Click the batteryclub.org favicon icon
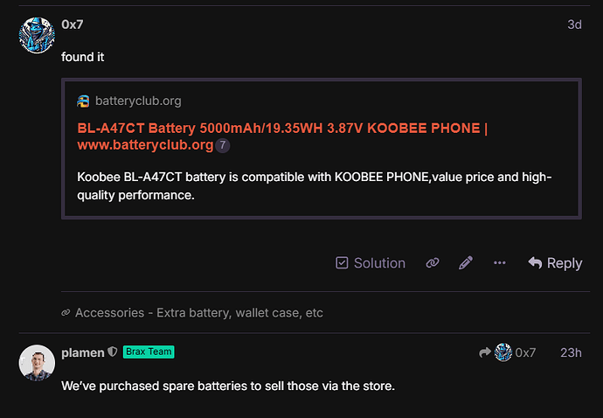Viewport: 603px width, 418px height. tap(83, 101)
